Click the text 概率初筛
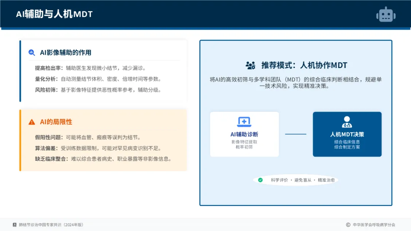Image resolution: width=411 pixels, height=231 pixels. click(244, 147)
